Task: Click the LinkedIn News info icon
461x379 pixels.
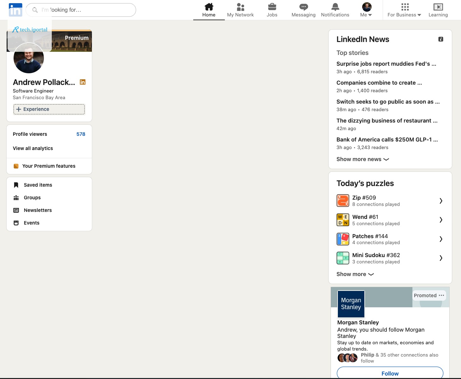Action: coord(441,39)
